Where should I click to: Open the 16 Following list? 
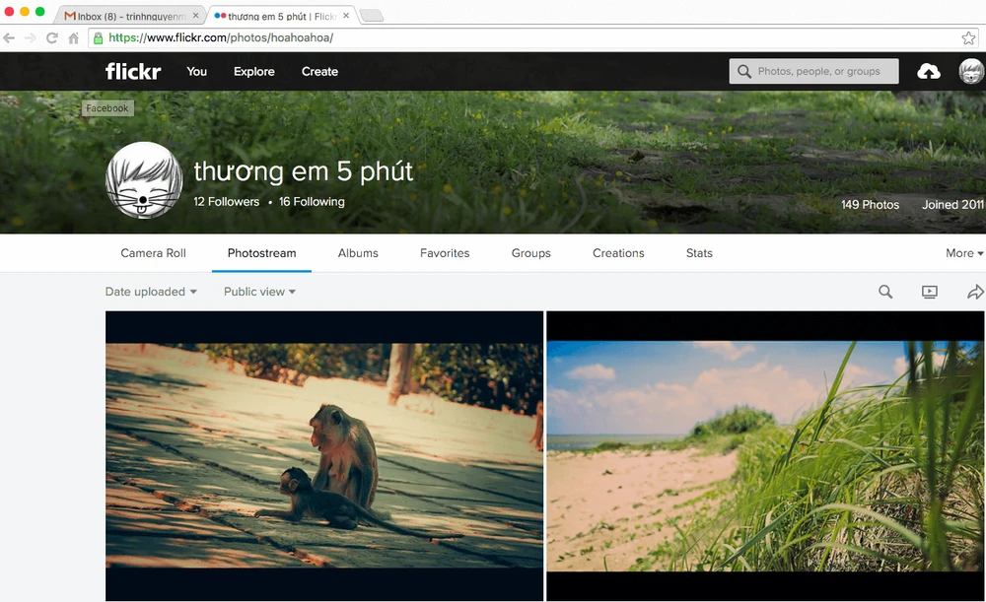312,201
